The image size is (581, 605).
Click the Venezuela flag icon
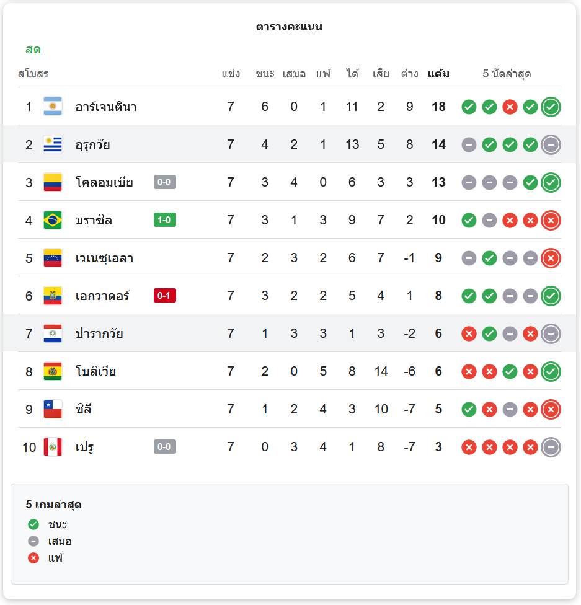click(x=53, y=258)
